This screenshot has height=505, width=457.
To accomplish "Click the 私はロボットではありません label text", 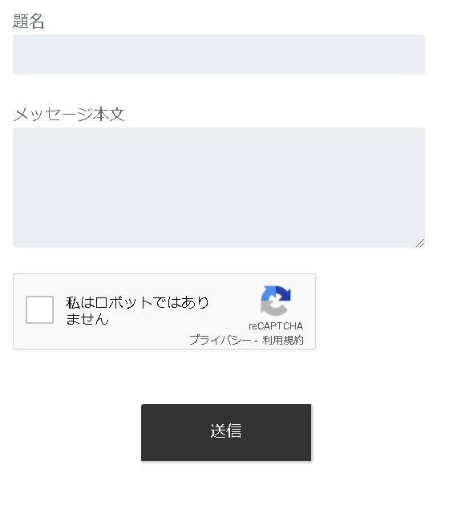I will point(138,310).
